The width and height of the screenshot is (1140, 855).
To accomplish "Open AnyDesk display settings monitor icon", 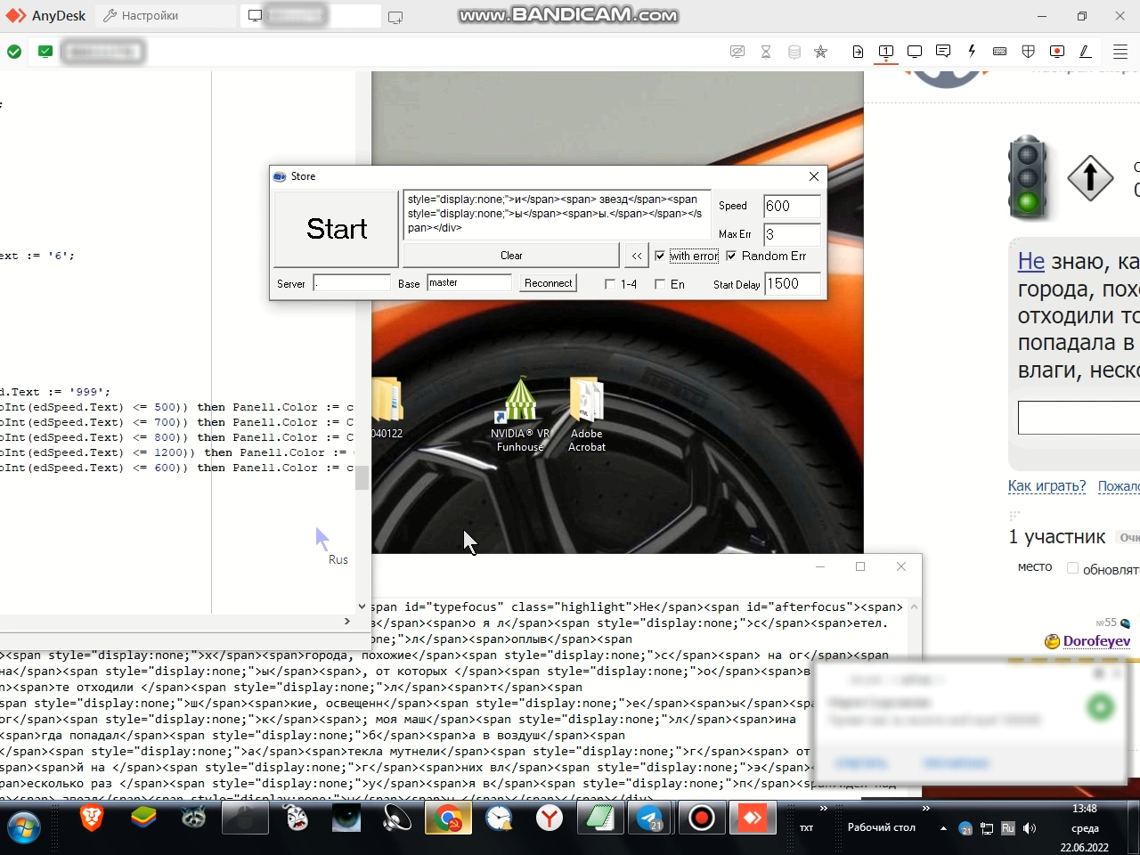I will point(915,52).
